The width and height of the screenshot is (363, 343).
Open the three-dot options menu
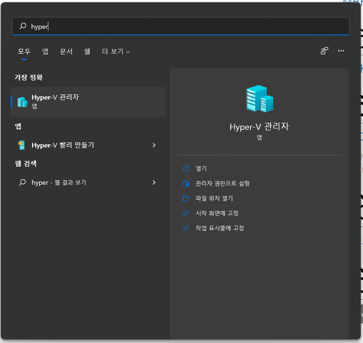(341, 51)
